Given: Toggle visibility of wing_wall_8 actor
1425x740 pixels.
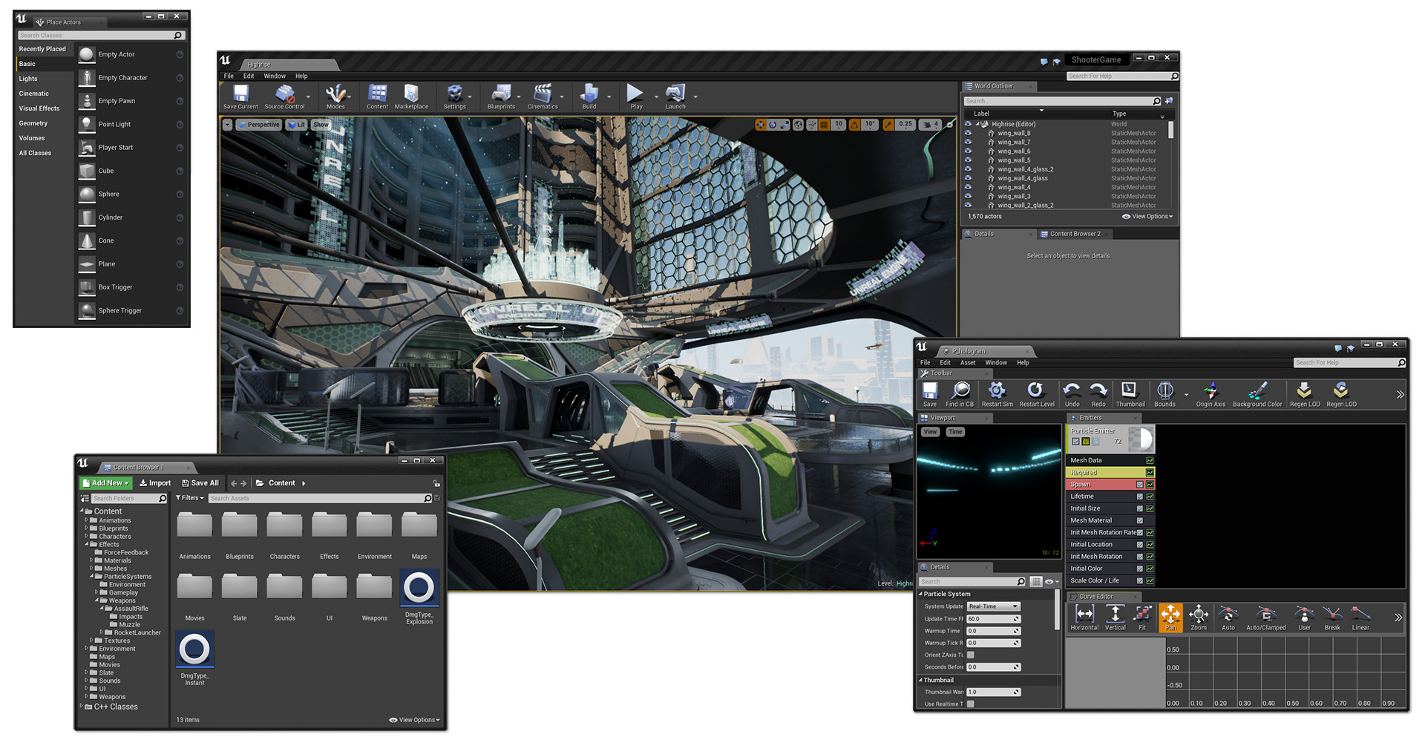Looking at the screenshot, I should [968, 134].
